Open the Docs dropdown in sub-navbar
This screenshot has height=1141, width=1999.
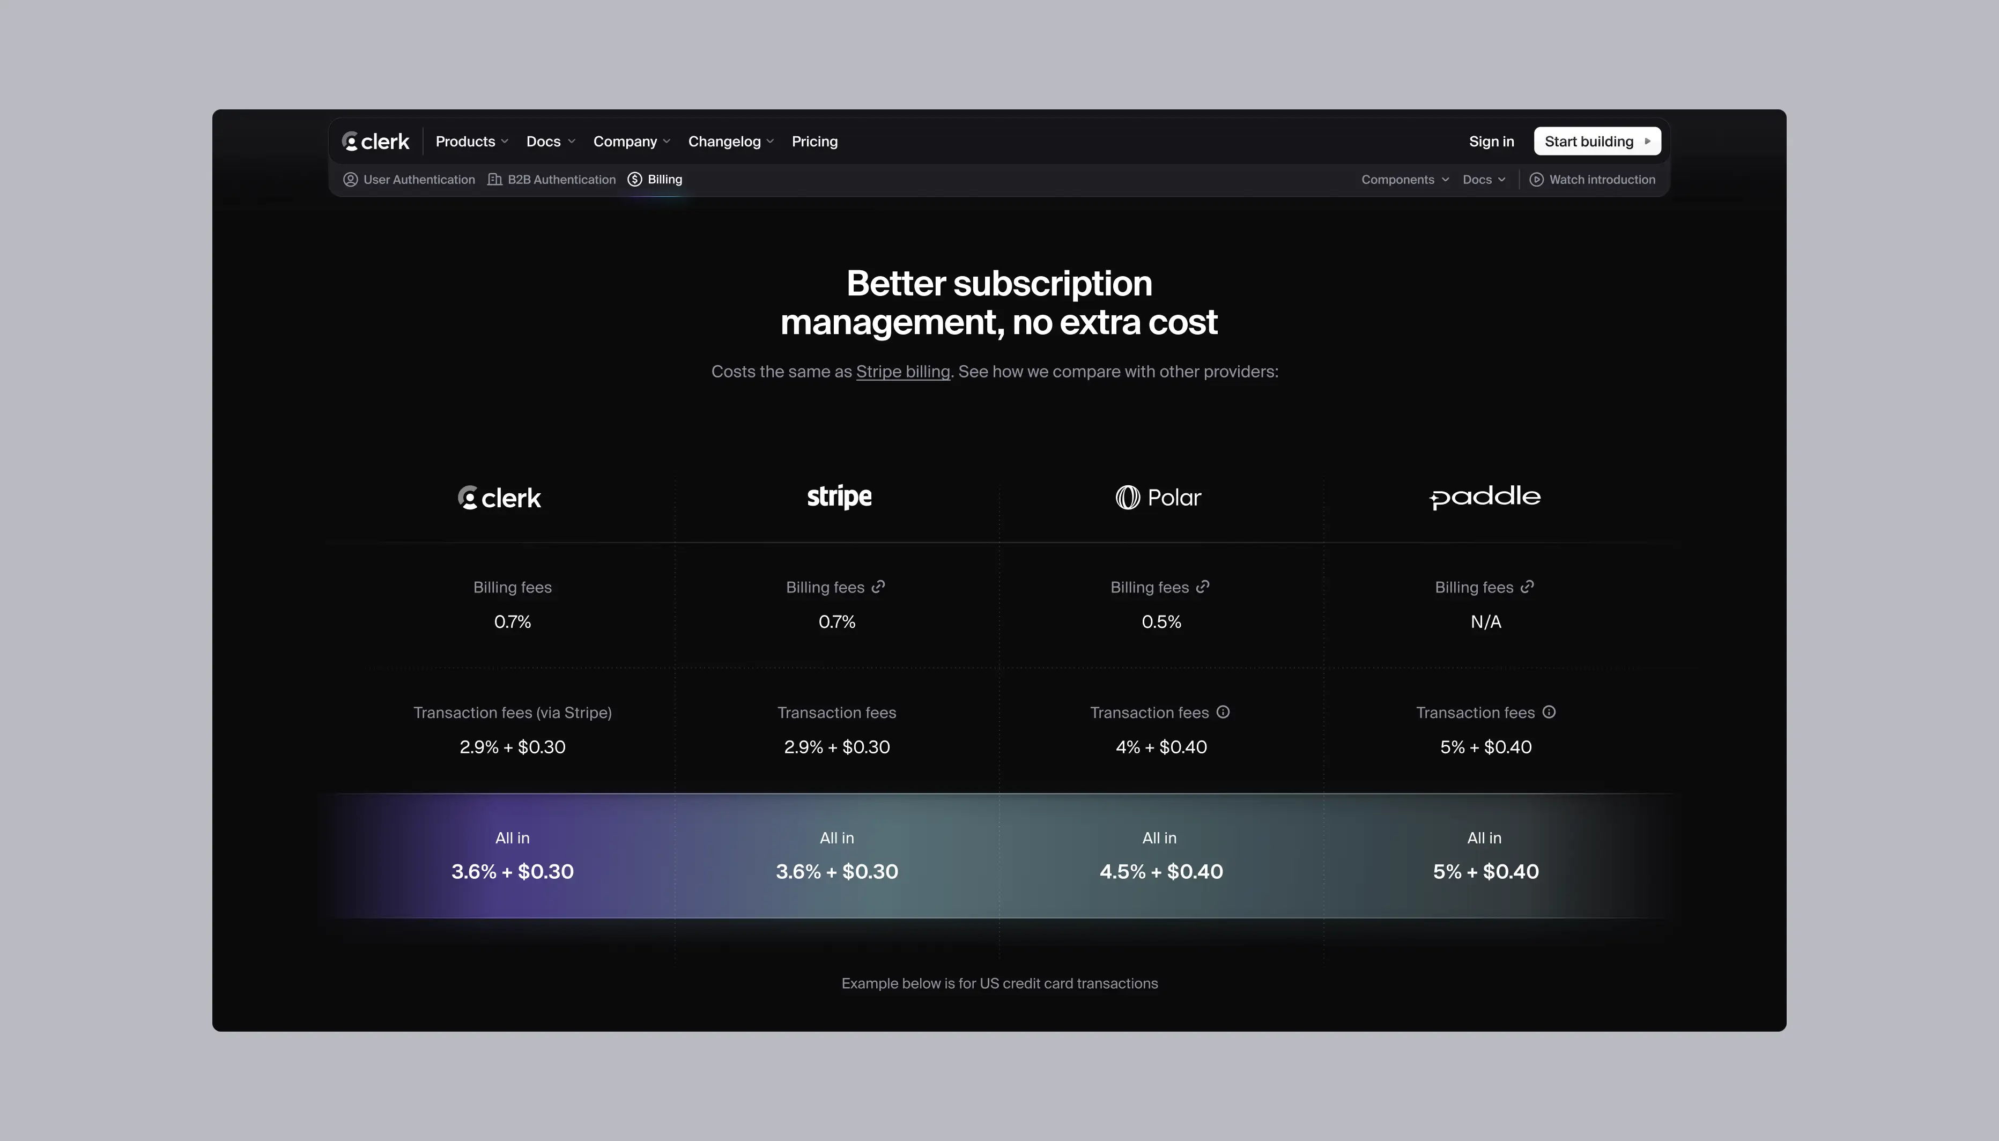[x=1484, y=180]
